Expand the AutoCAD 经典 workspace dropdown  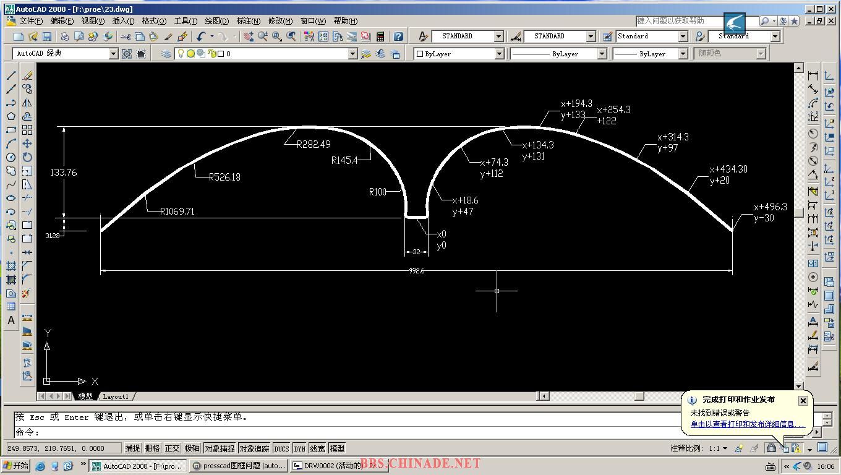(x=113, y=54)
